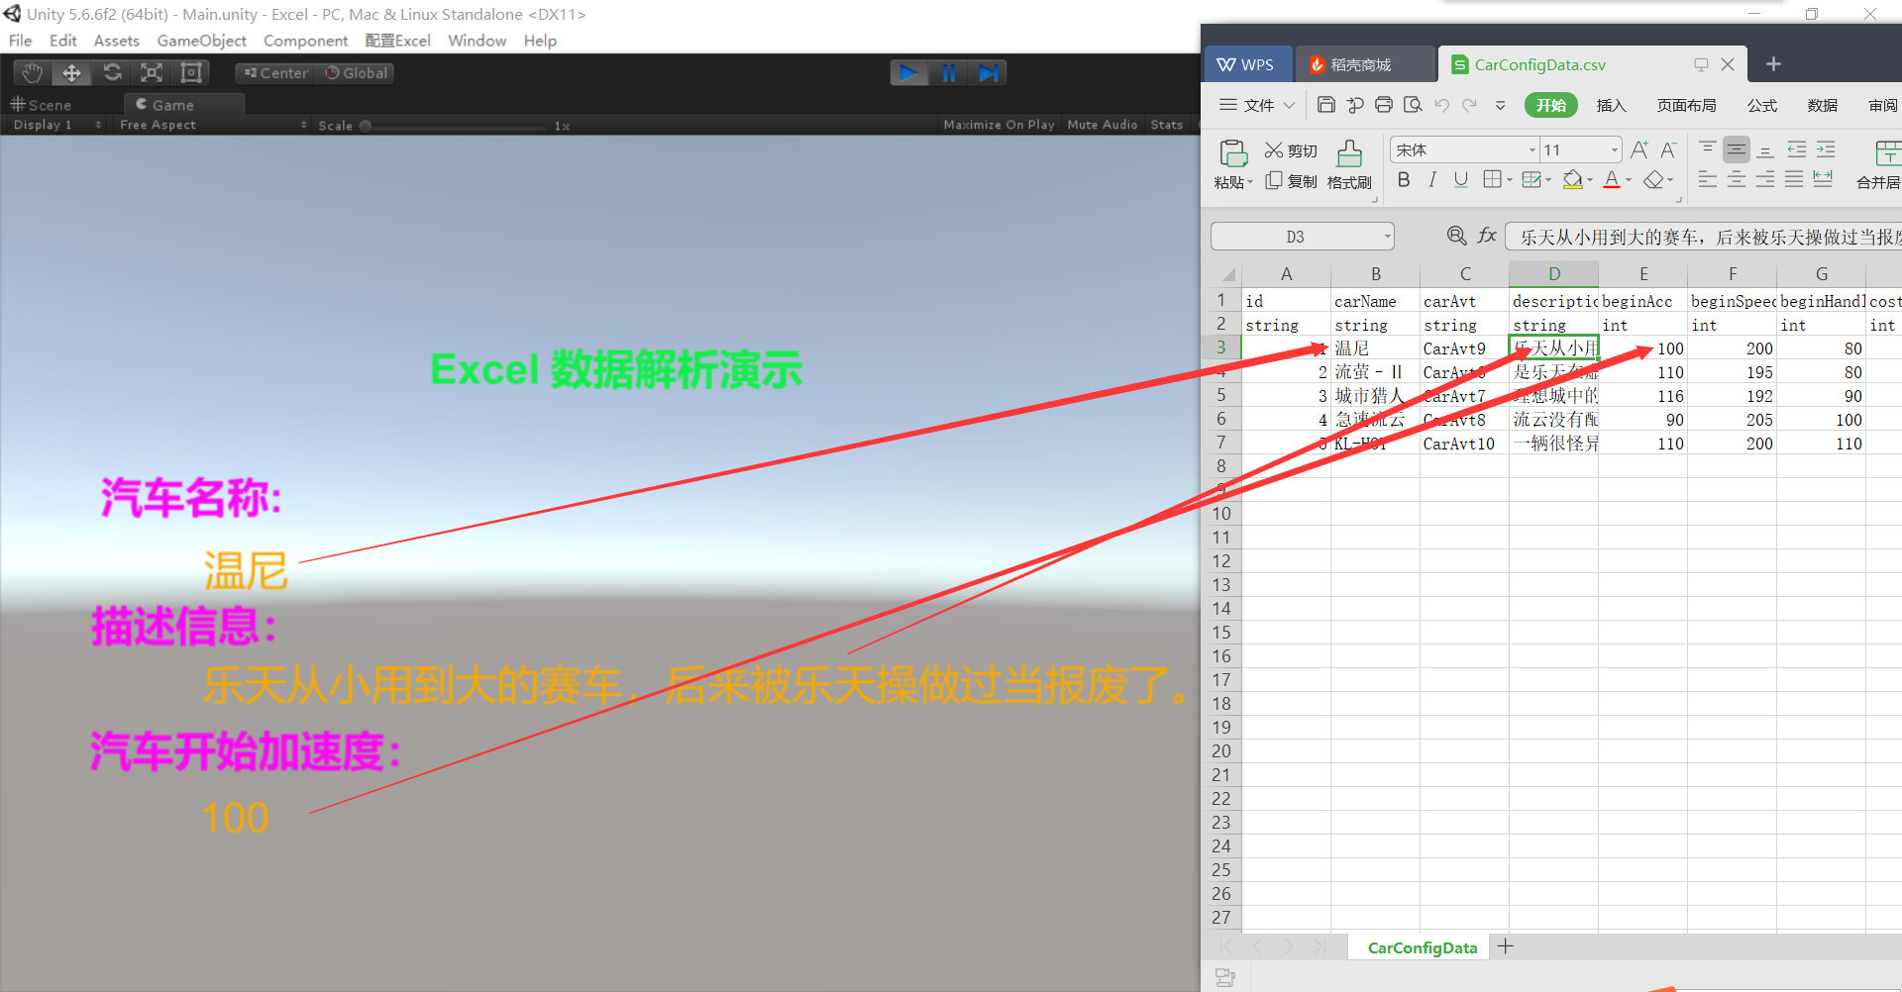Select the 开始 ribbon tab
1902x992 pixels.
[x=1551, y=105]
